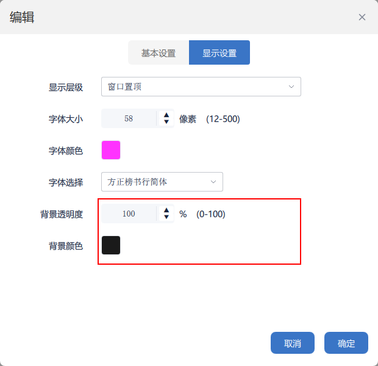Image resolution: width=378 pixels, height=366 pixels.
Task: Click the chevron arrow of 显示层级 combo box
Action: [291, 87]
